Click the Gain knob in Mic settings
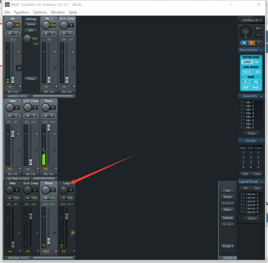This screenshot has width=268, height=263. (x=27, y=39)
